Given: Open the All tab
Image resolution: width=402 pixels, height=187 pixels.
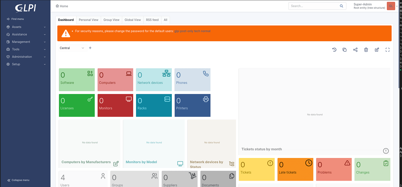Looking at the screenshot, I should point(165,20).
